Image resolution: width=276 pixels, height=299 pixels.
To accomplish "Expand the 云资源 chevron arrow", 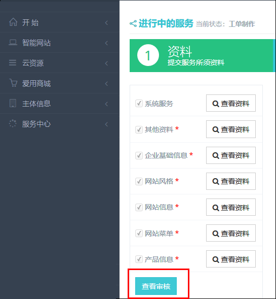I will 106,63.
